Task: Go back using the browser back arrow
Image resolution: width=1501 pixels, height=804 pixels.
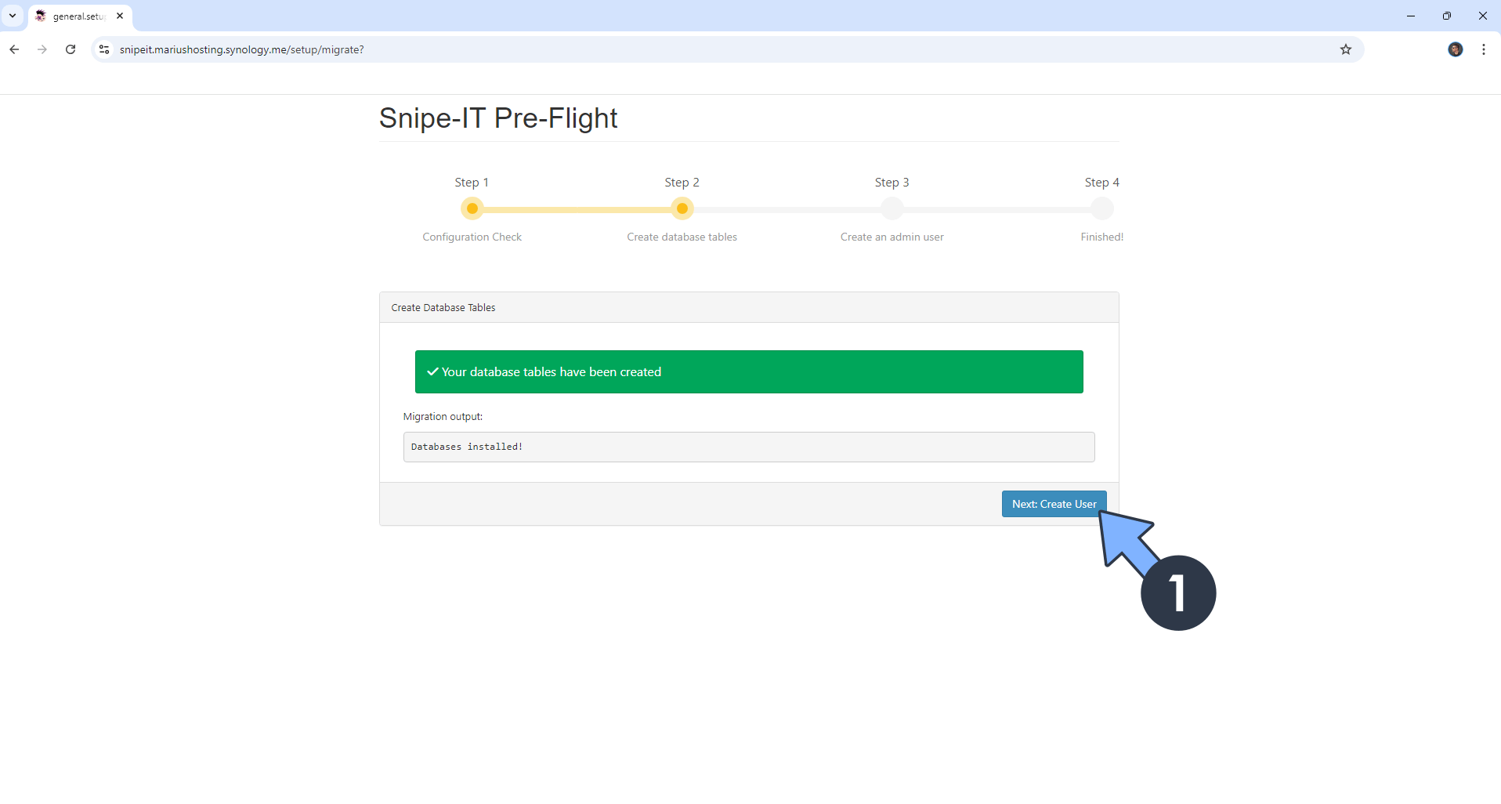Action: click(14, 49)
